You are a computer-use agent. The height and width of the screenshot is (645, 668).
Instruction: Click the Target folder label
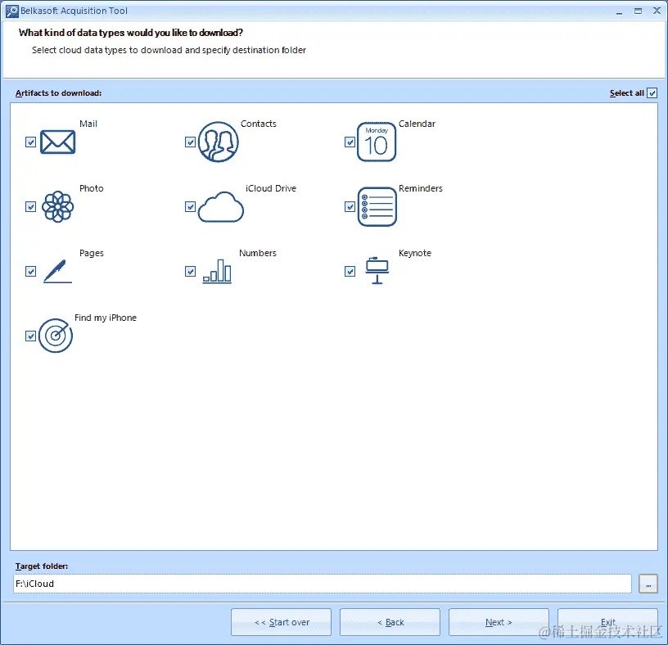(x=41, y=566)
